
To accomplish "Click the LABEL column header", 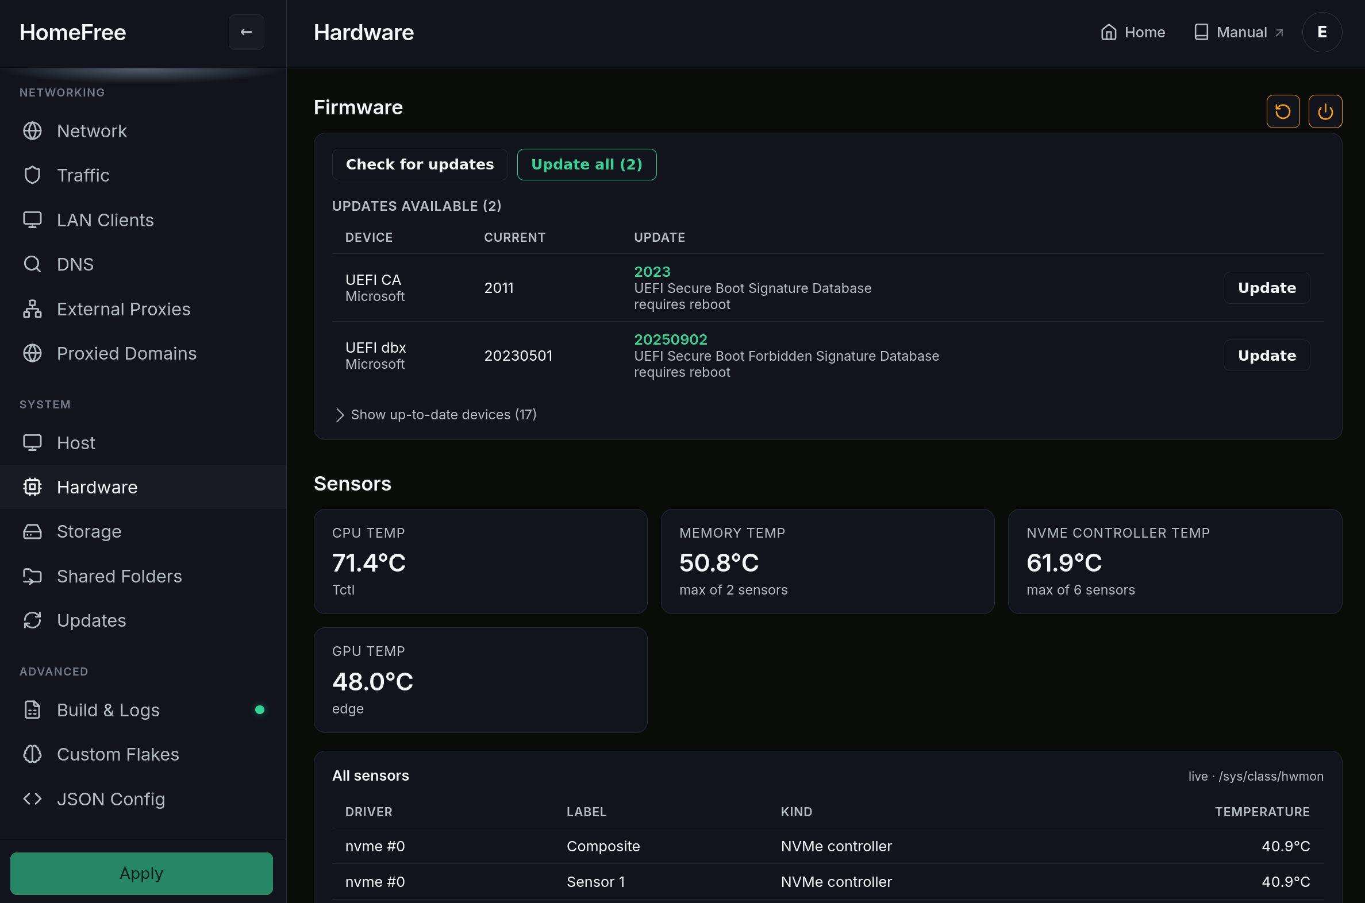I will [587, 812].
